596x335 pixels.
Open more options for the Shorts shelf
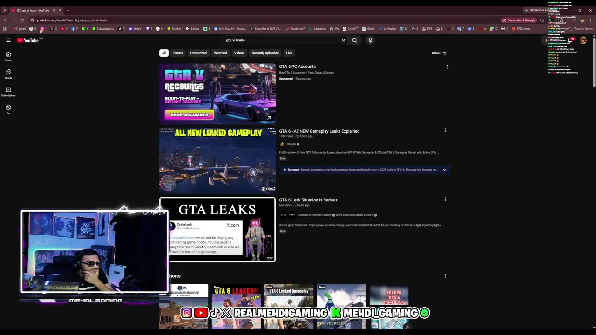pos(446,276)
